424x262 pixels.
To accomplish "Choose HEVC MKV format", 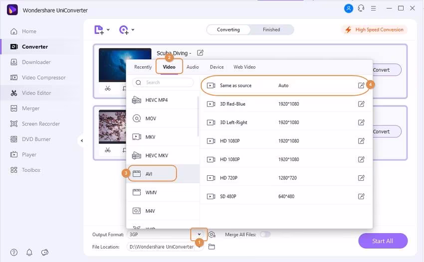I will click(x=163, y=155).
